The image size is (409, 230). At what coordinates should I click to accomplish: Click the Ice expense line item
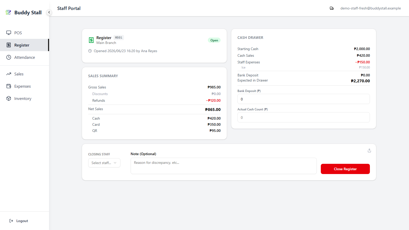coord(303,67)
